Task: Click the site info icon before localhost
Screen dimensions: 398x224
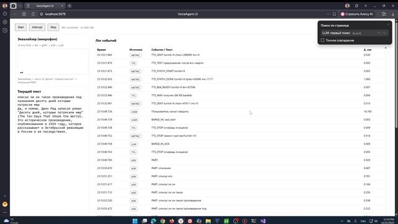Action: coord(41,14)
